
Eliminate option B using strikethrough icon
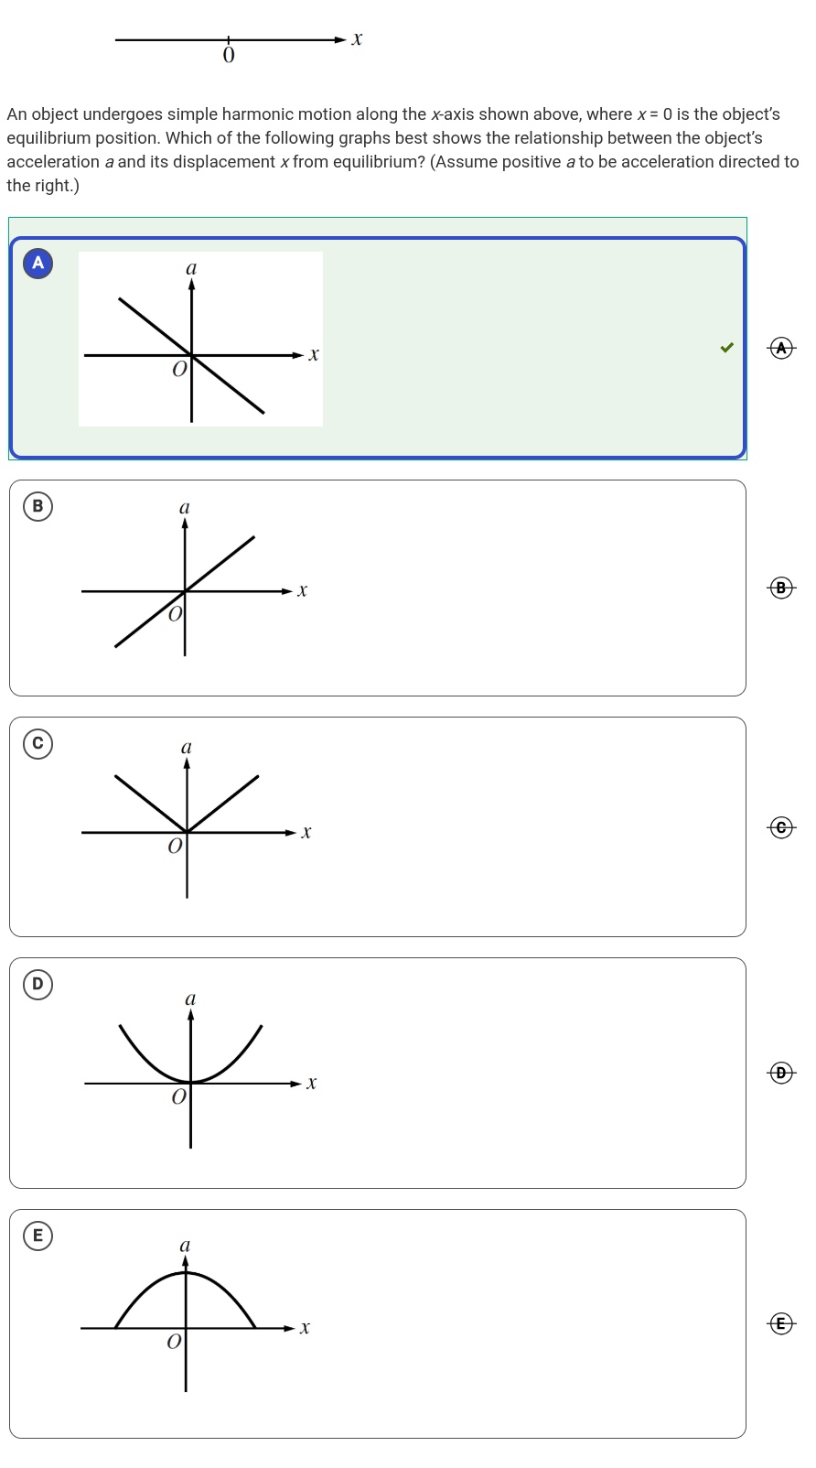781,588
